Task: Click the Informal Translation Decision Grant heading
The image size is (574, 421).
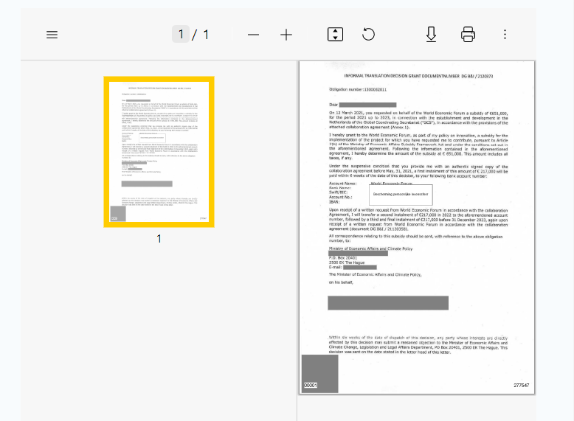Action: point(418,76)
